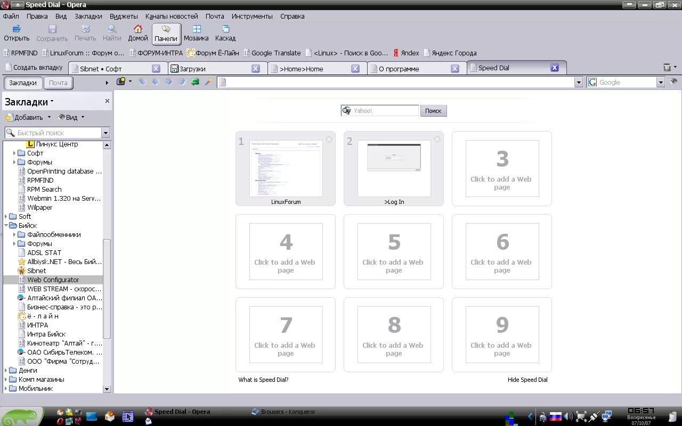Click the Hide Speed Dial link
682x426 pixels.
(x=527, y=380)
